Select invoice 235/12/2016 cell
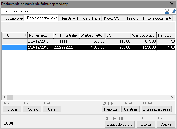The image size is (177, 129). pos(40,41)
